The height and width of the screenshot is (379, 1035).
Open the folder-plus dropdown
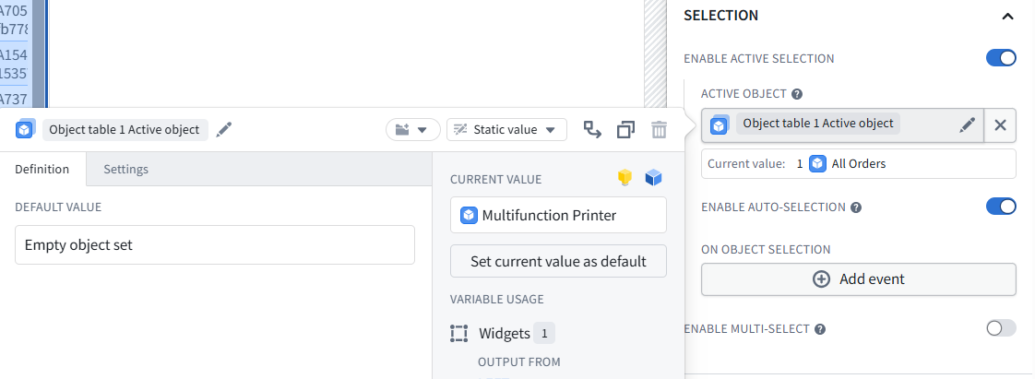coord(412,129)
